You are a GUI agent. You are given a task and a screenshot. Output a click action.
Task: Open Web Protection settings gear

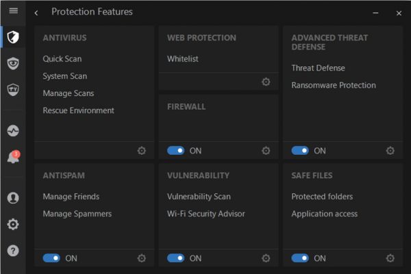[x=266, y=82]
